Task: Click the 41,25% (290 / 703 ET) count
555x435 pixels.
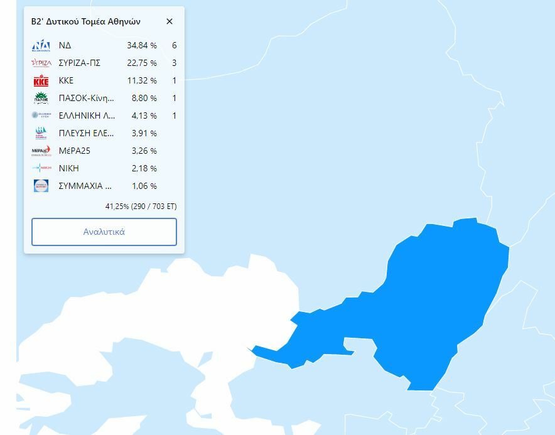Action: pos(141,206)
